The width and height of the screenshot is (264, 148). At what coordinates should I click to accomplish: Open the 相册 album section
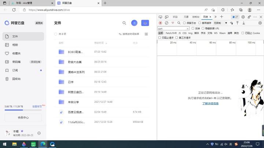(x=23, y=45)
